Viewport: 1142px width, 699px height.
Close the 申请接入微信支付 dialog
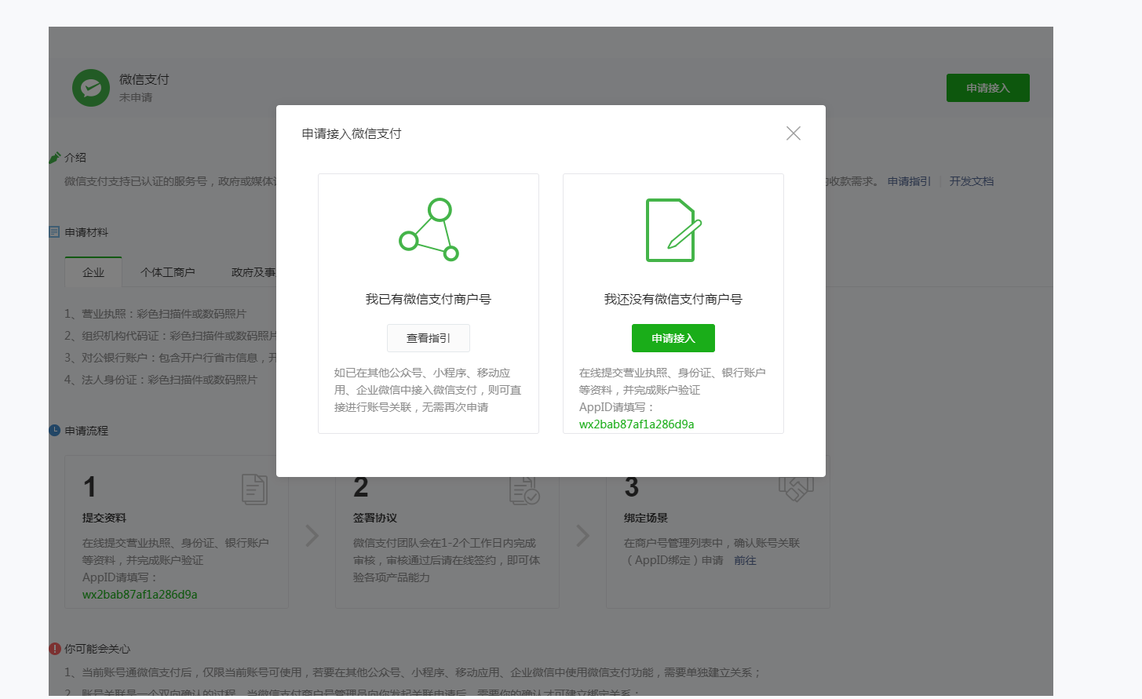794,133
